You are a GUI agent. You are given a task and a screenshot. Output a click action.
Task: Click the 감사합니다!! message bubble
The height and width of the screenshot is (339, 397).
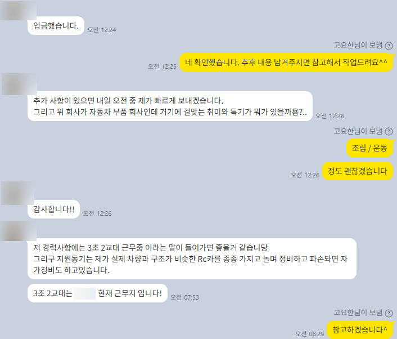53,209
